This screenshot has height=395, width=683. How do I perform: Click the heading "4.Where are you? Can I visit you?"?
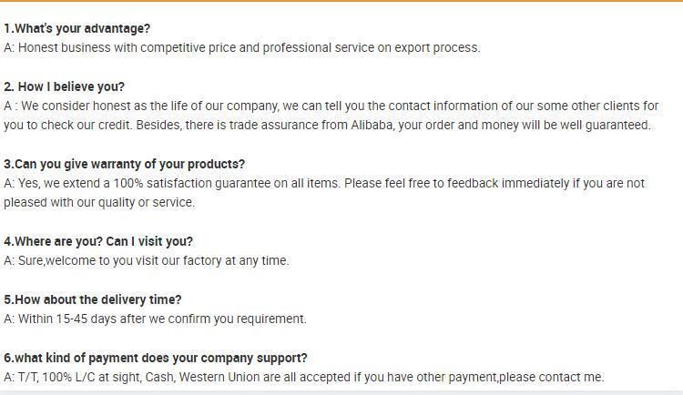point(98,242)
